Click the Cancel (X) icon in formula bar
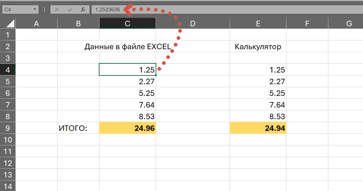The image size is (363, 191). 57,9
